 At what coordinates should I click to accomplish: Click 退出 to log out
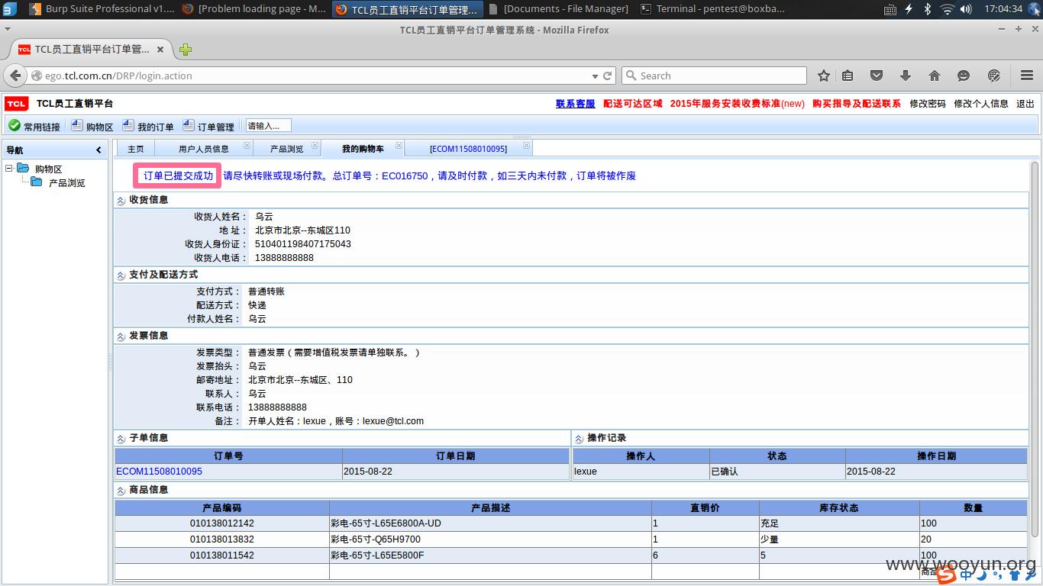click(1025, 104)
